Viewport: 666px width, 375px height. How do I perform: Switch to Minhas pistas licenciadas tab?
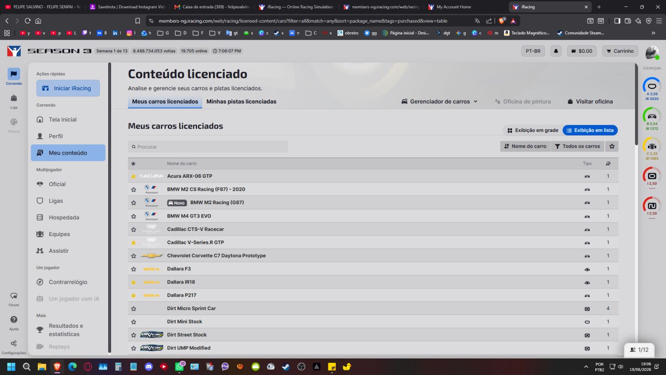point(241,101)
